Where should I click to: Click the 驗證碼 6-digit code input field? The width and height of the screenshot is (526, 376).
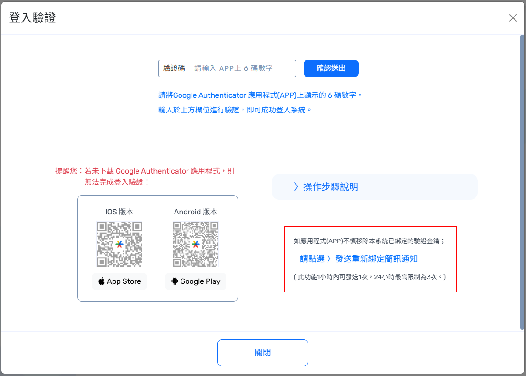[x=243, y=68]
